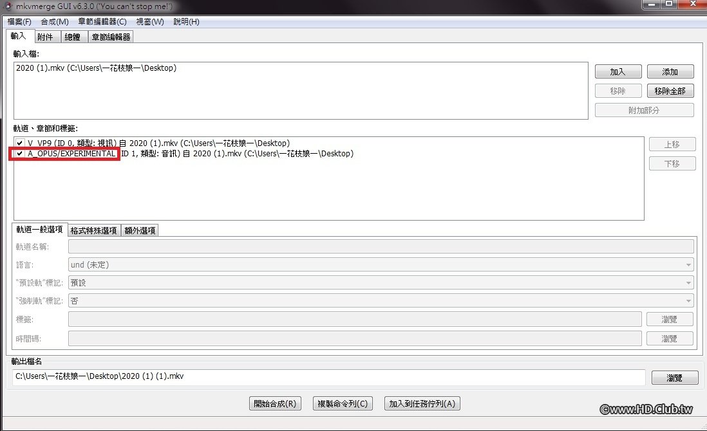
Task: Uncheck the A_OPUS/EXPERIMENTAL audio track checkbox
Action: (x=20, y=154)
